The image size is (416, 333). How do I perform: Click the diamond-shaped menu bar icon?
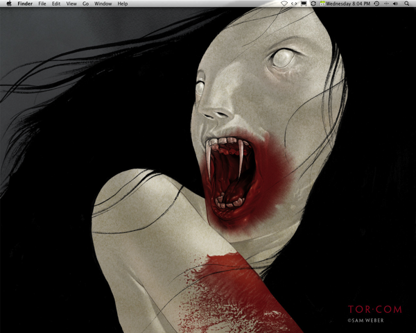point(284,3)
